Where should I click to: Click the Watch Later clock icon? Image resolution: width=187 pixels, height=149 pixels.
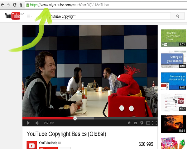129,123
